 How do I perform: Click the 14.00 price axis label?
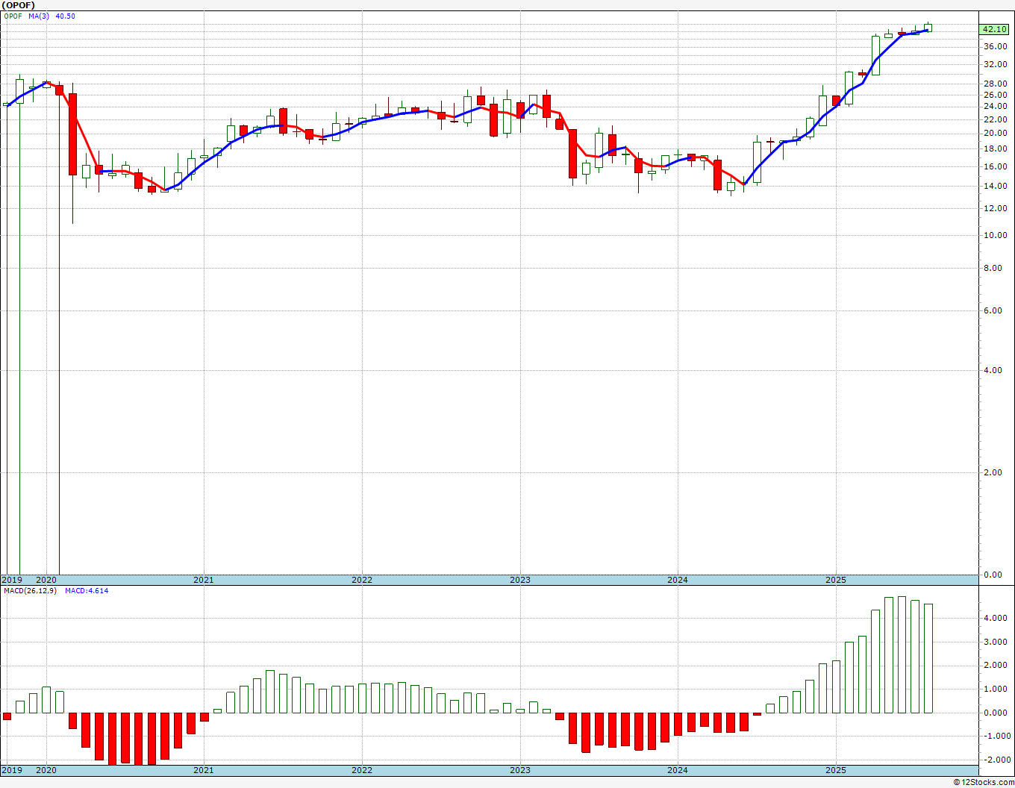[995, 186]
